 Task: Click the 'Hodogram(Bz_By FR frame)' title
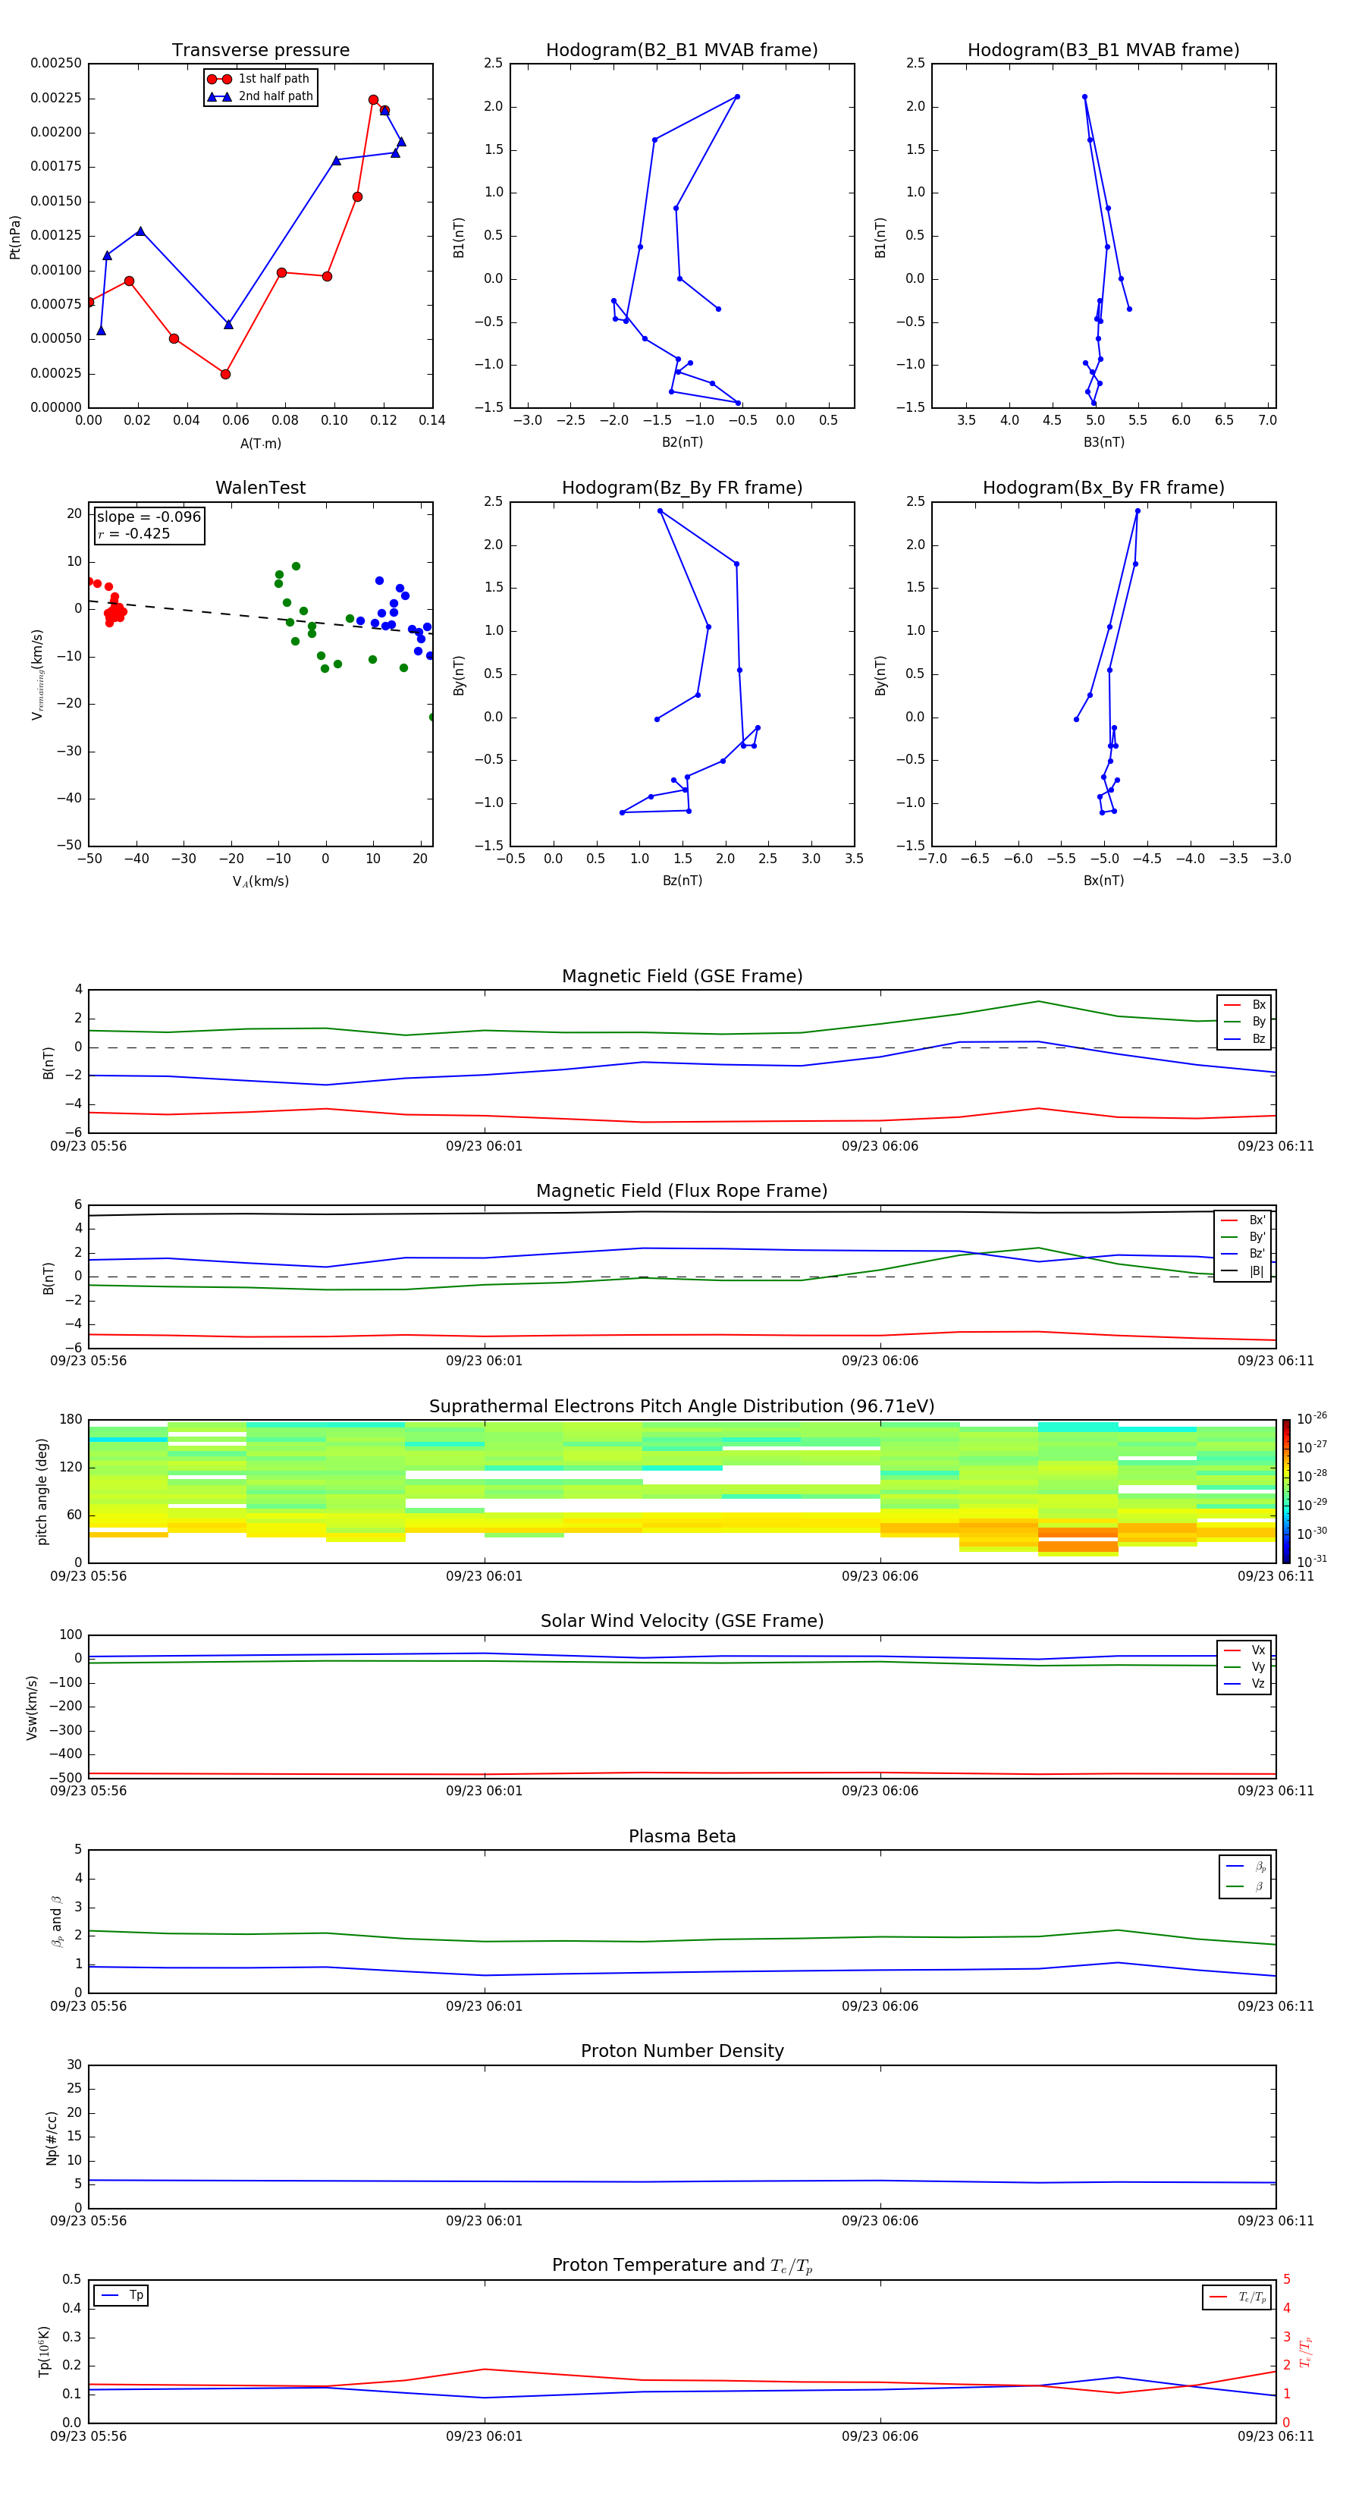coord(682,488)
